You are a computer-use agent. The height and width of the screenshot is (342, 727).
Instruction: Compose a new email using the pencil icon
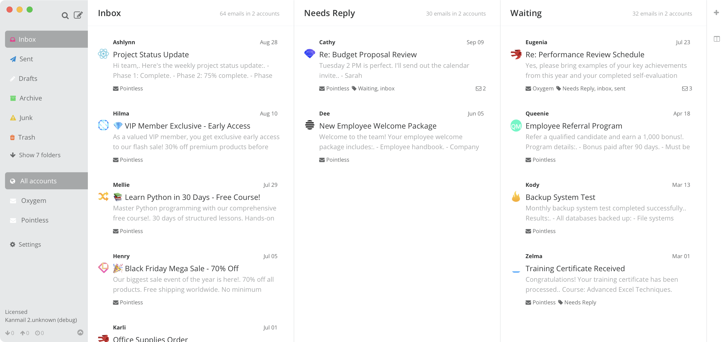point(78,15)
